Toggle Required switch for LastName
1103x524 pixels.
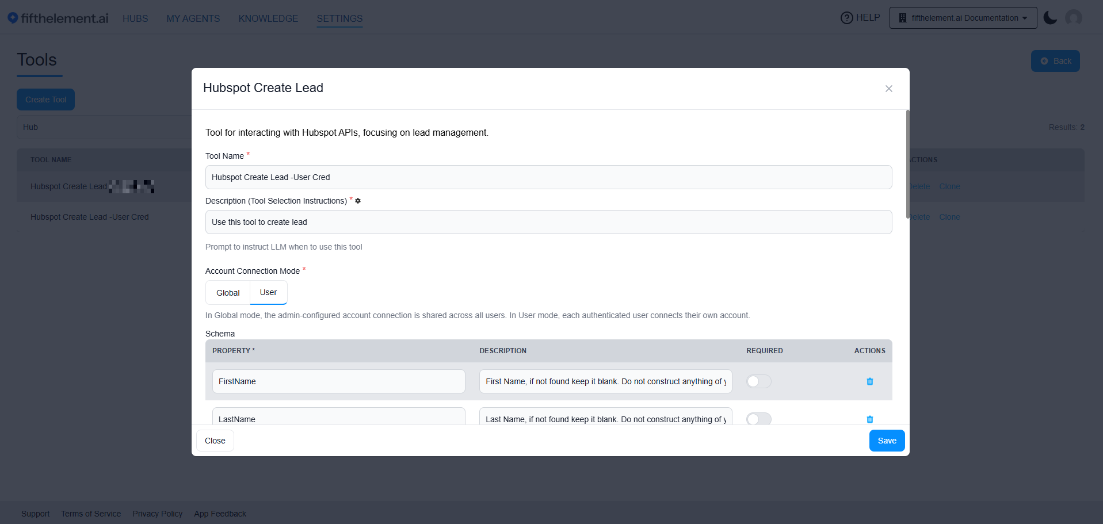pos(759,419)
